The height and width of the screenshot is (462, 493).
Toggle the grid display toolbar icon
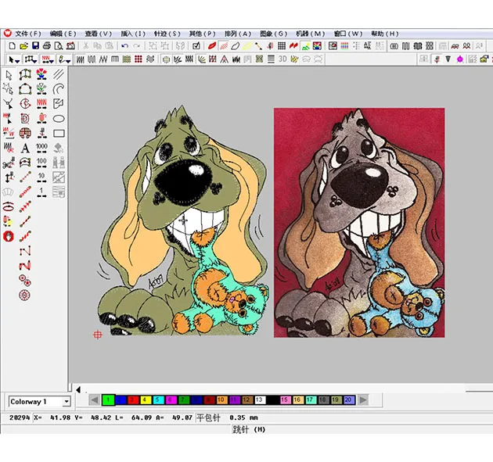(x=282, y=46)
